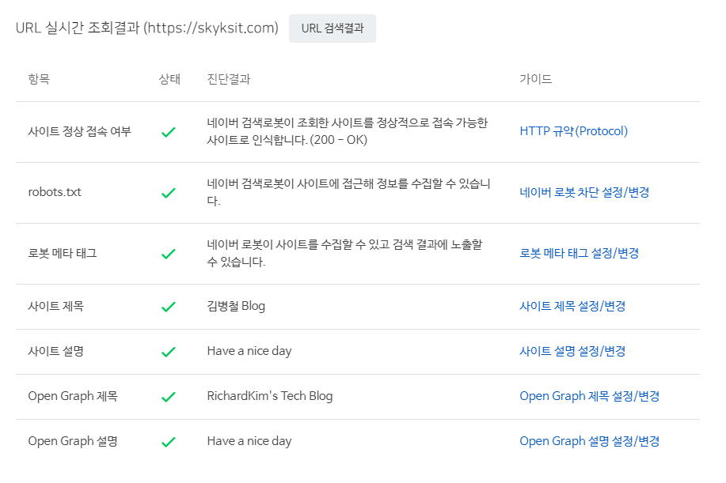
Task: Click the 사이트 설명 check mark icon
Action: [169, 352]
